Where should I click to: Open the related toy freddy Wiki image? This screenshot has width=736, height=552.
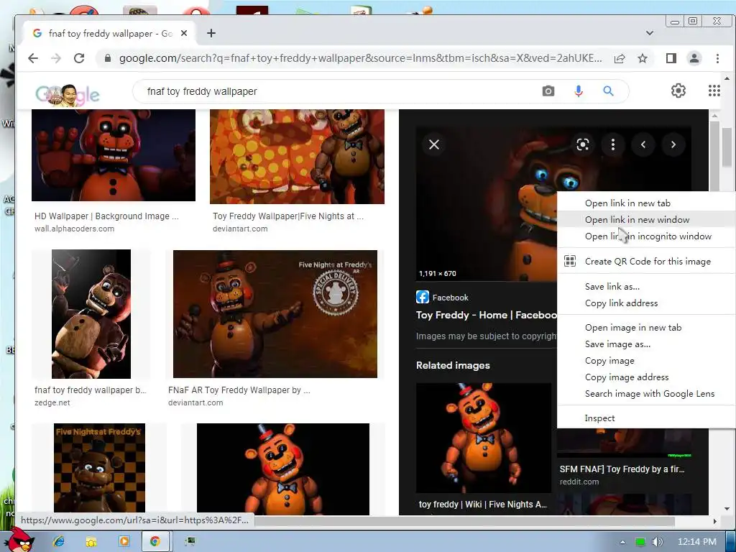click(x=484, y=438)
